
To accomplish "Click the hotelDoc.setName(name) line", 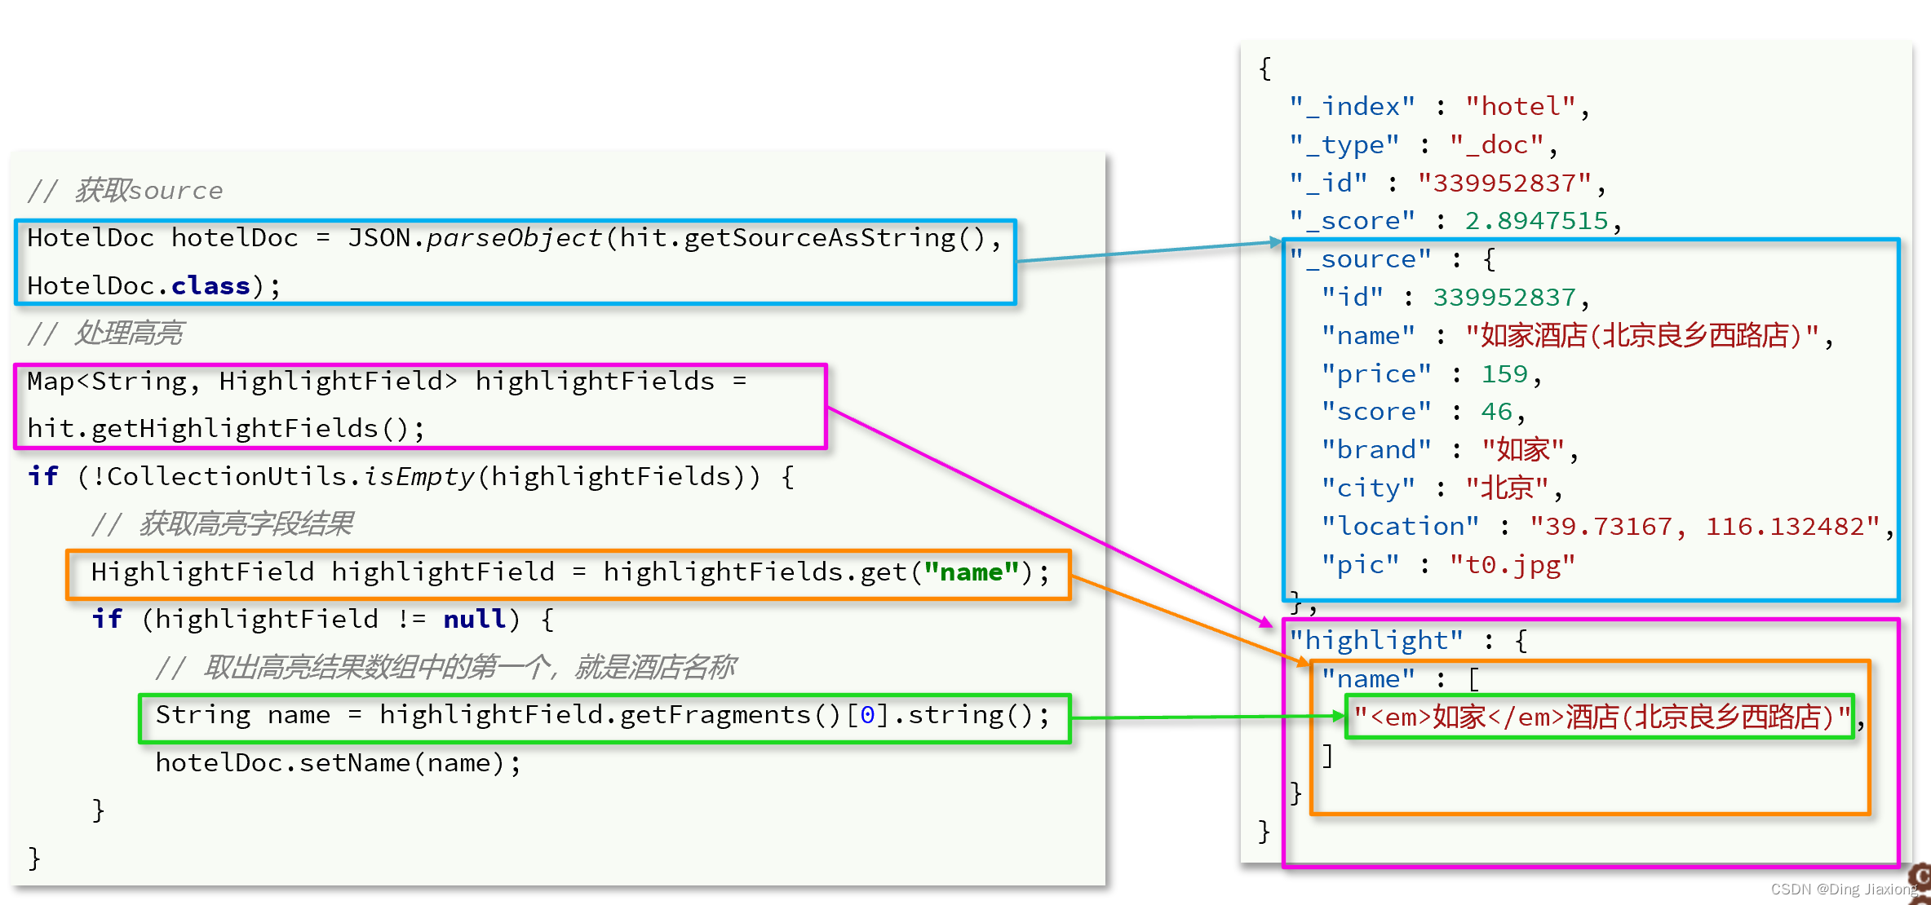I will click(338, 763).
